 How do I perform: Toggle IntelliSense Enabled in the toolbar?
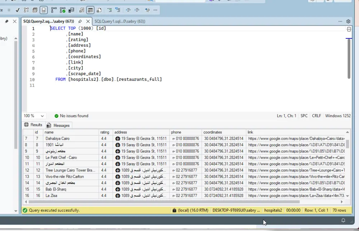(x=43, y=10)
